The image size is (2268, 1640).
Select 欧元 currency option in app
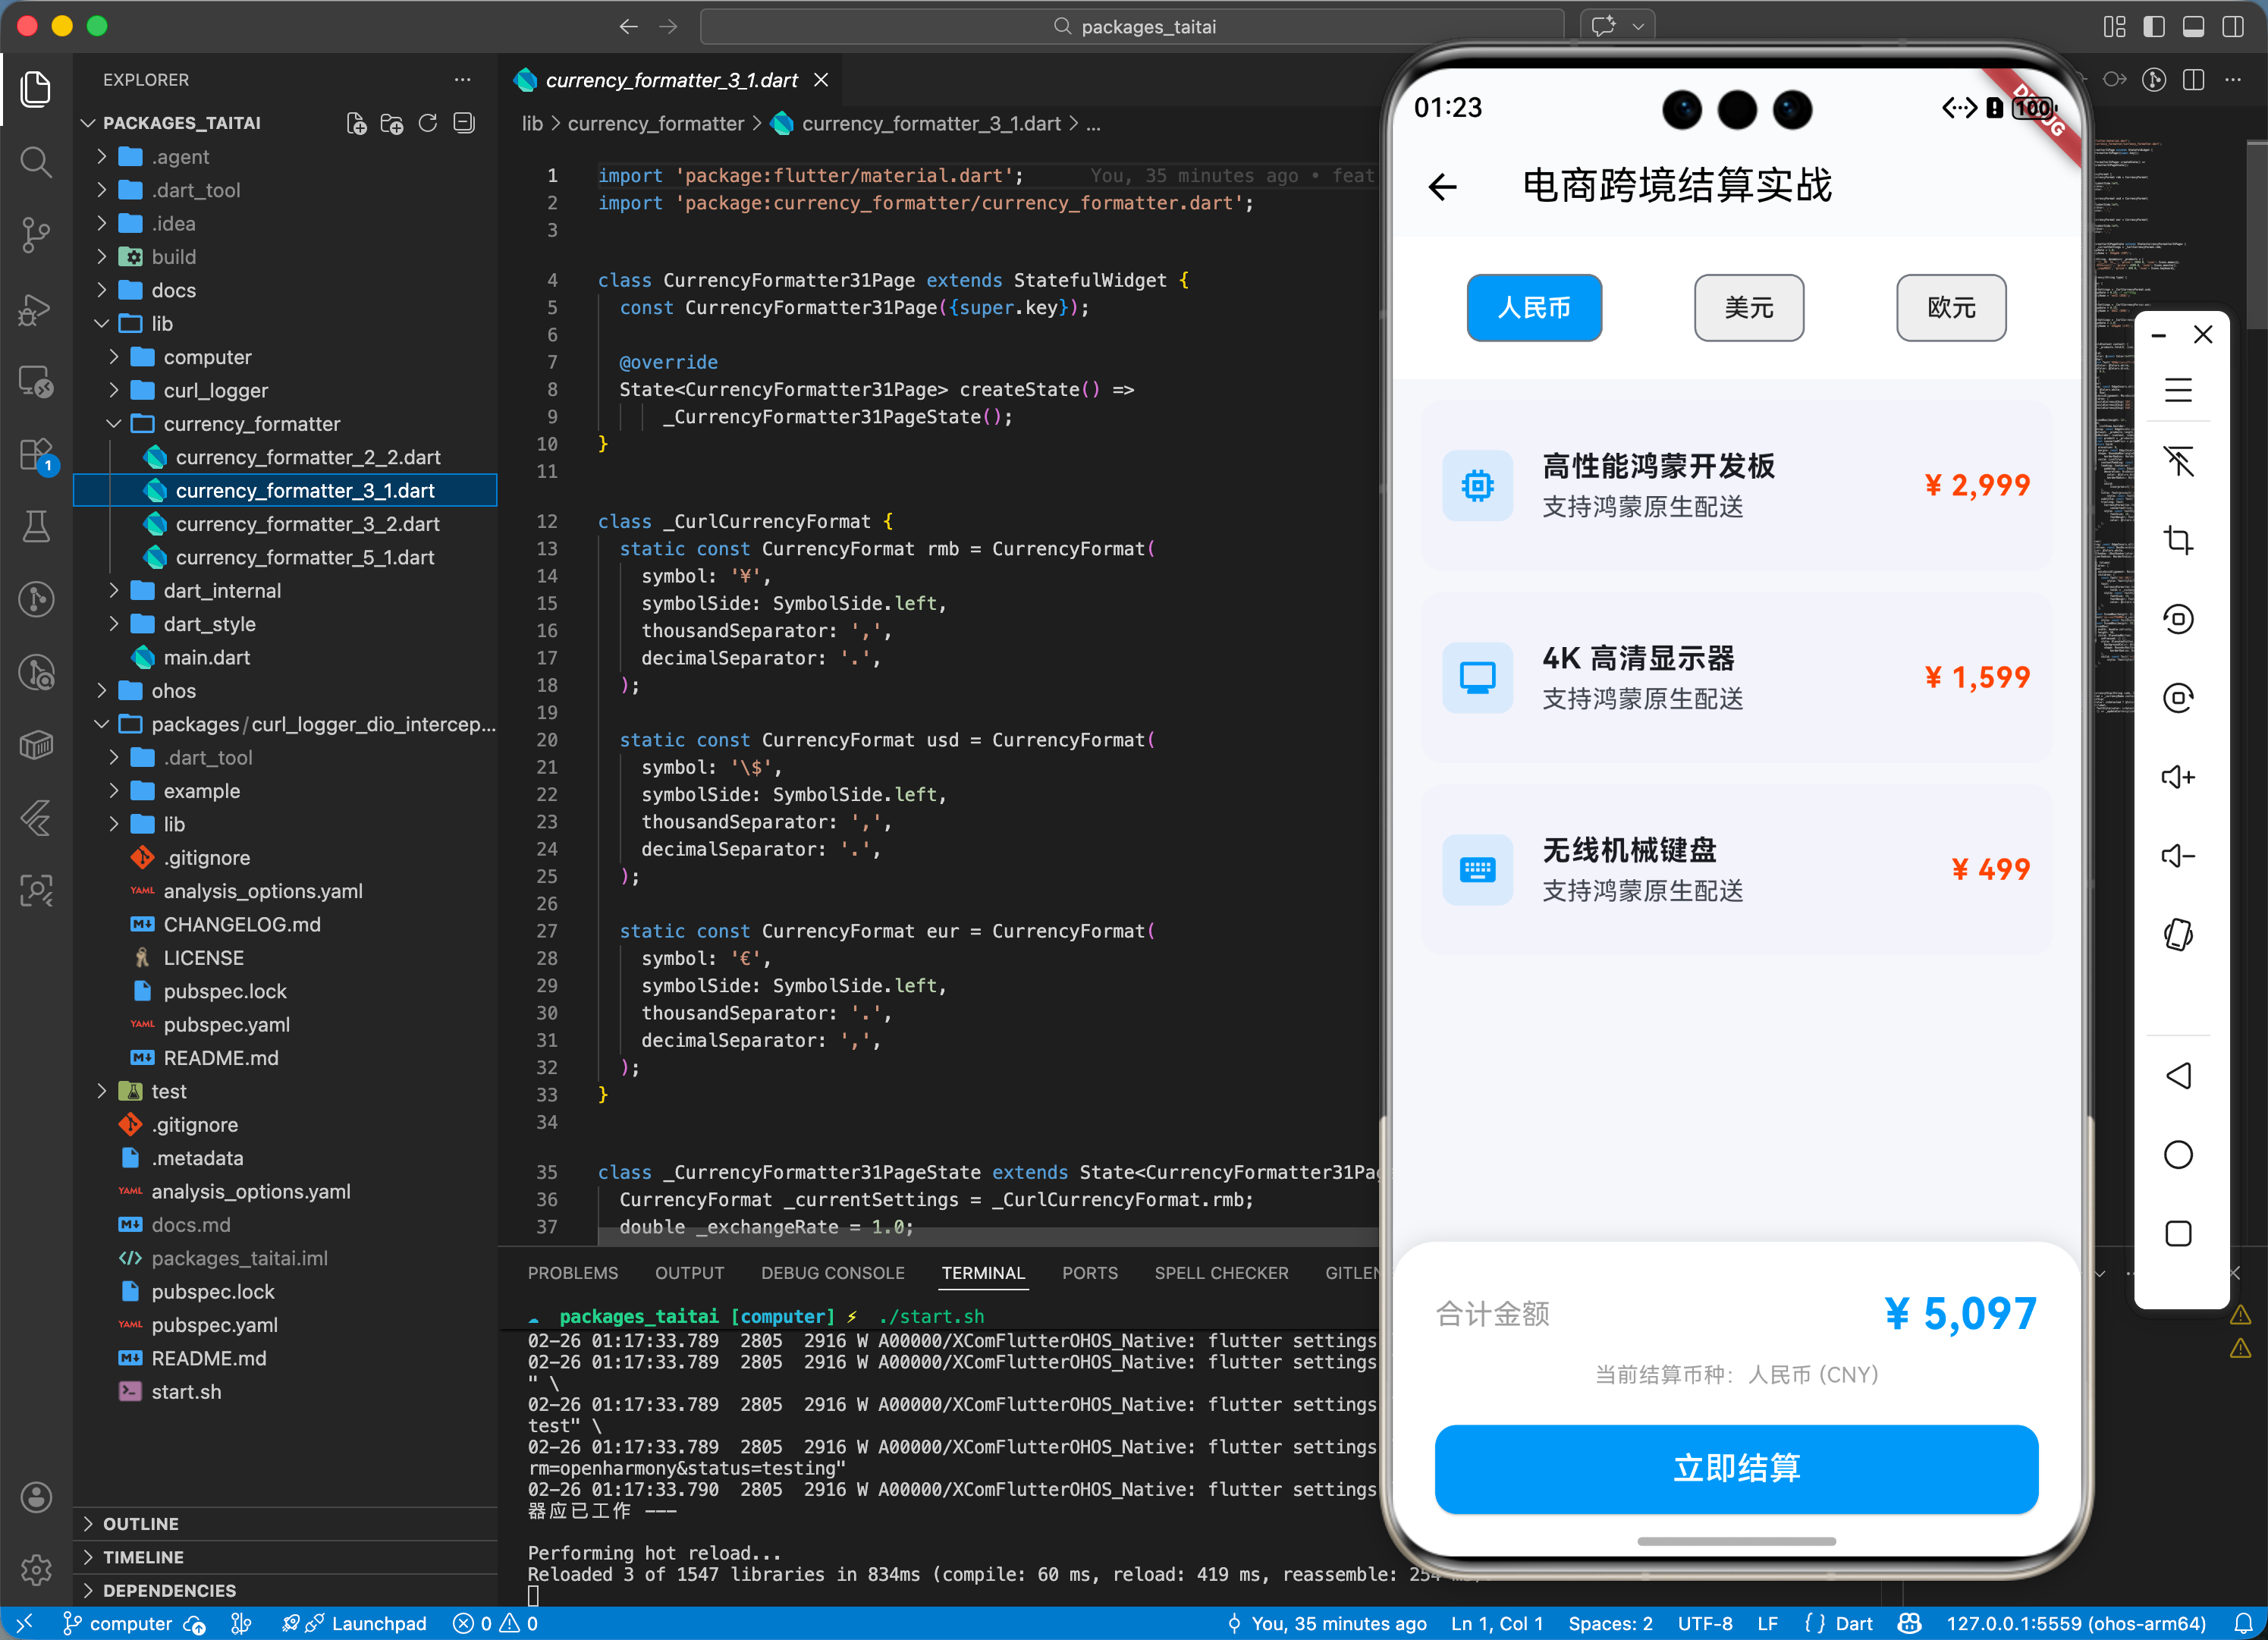1950,307
